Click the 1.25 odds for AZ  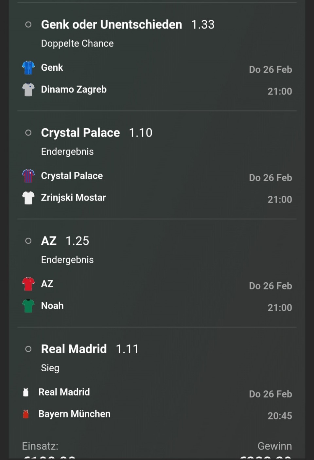pos(77,241)
